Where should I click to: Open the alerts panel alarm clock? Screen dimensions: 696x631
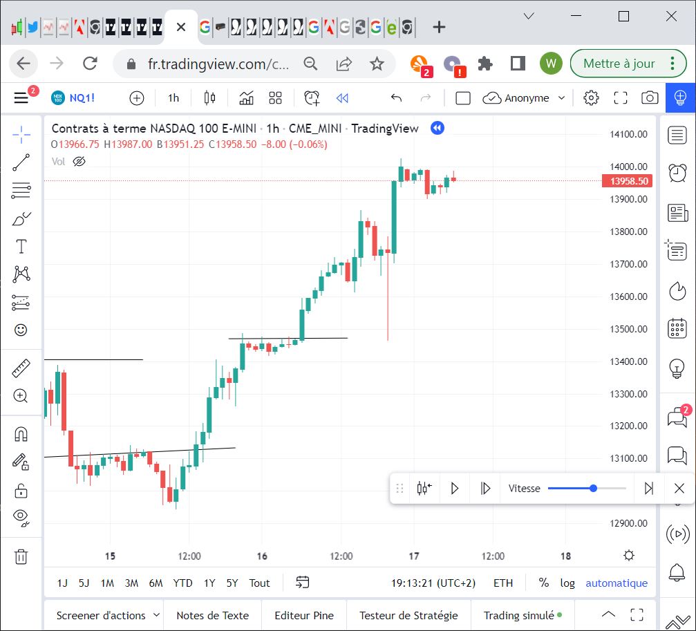point(677,173)
